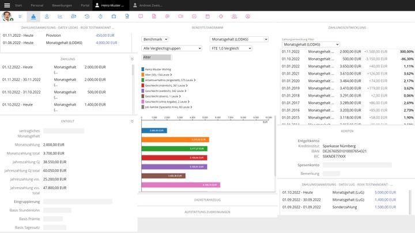
Task: Click the employee profile photo
Action: click(6, 16)
